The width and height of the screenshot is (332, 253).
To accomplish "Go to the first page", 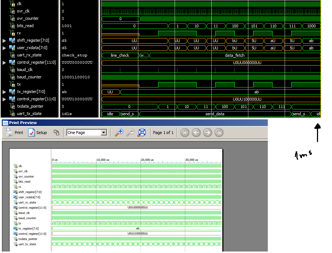I will click(x=185, y=133).
